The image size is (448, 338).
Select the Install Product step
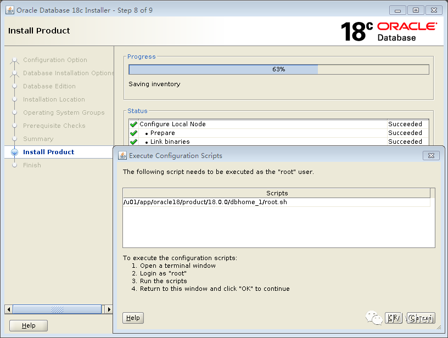[48, 152]
